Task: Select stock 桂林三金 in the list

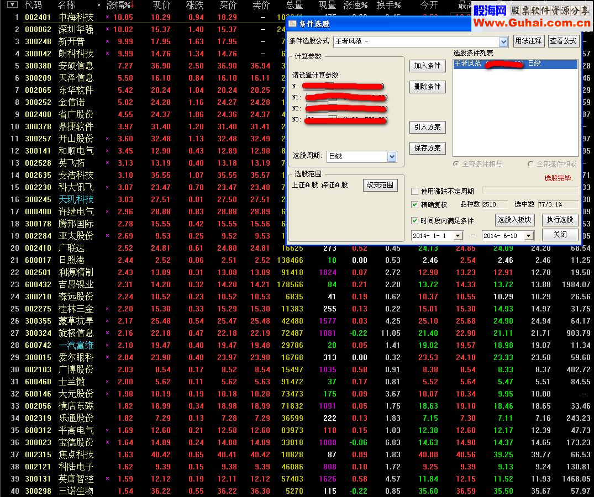Action: [76, 309]
